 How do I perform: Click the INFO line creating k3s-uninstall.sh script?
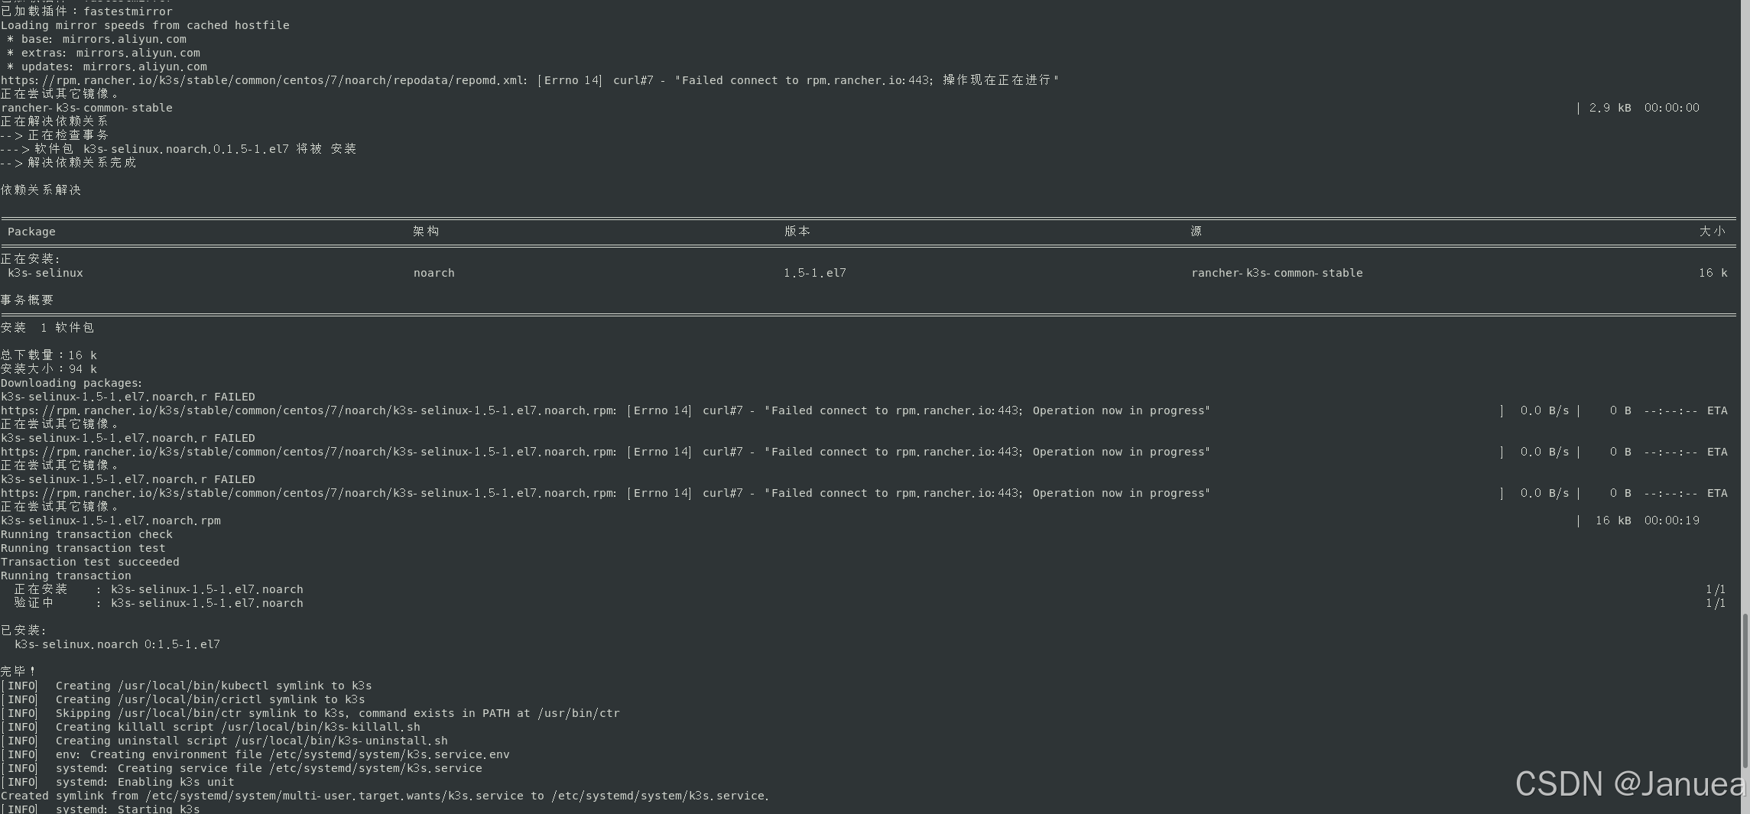pos(224,741)
